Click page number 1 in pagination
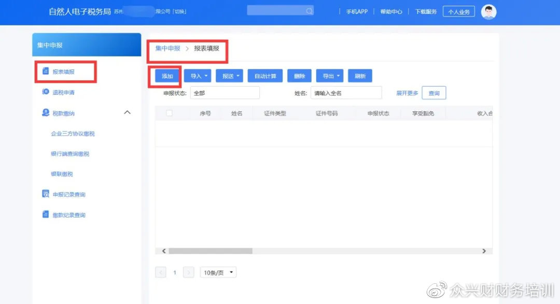 [175, 272]
